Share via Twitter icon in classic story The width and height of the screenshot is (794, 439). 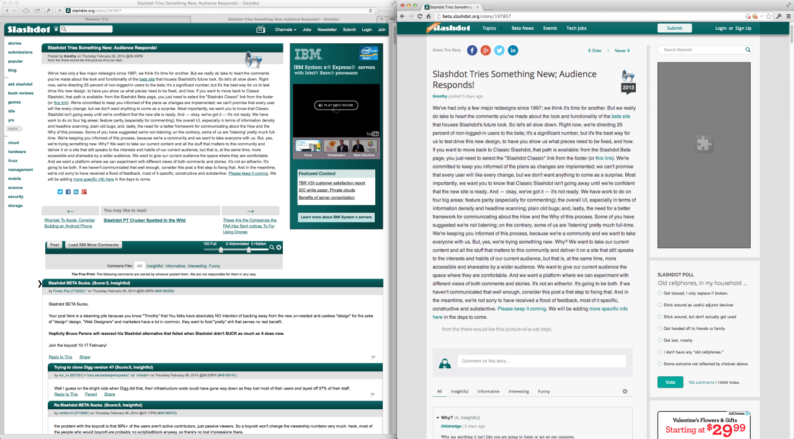pos(60,192)
